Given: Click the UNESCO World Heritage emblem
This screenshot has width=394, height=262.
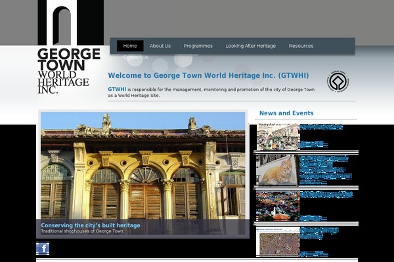Looking at the screenshot, I should point(338,81).
